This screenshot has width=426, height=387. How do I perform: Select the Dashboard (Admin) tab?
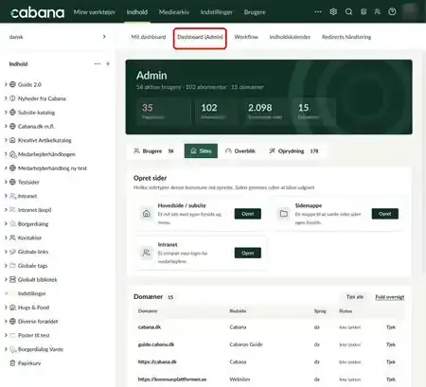pos(200,37)
